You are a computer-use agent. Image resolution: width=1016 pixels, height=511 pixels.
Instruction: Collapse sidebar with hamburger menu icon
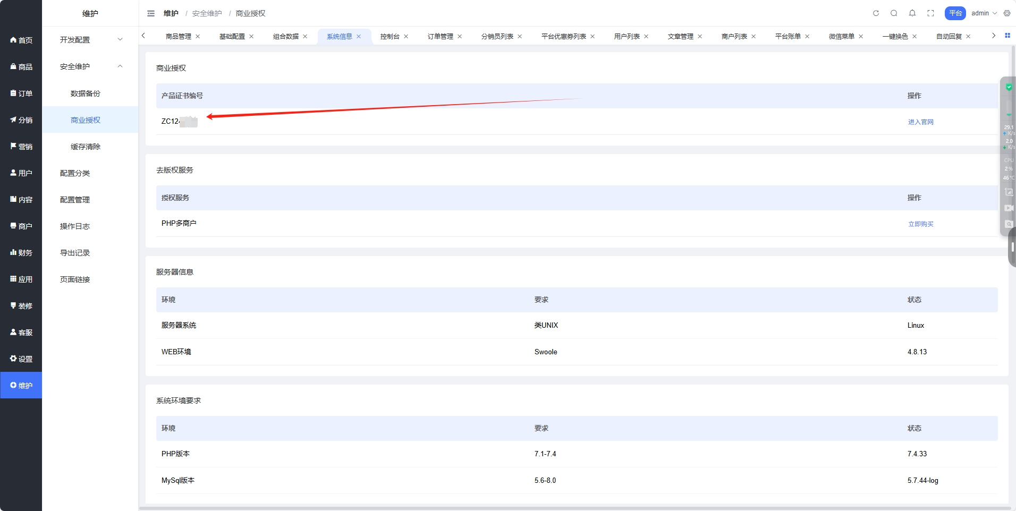click(x=151, y=13)
